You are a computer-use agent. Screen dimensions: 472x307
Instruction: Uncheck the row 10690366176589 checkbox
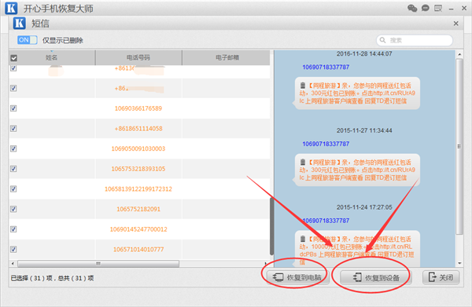(13, 108)
